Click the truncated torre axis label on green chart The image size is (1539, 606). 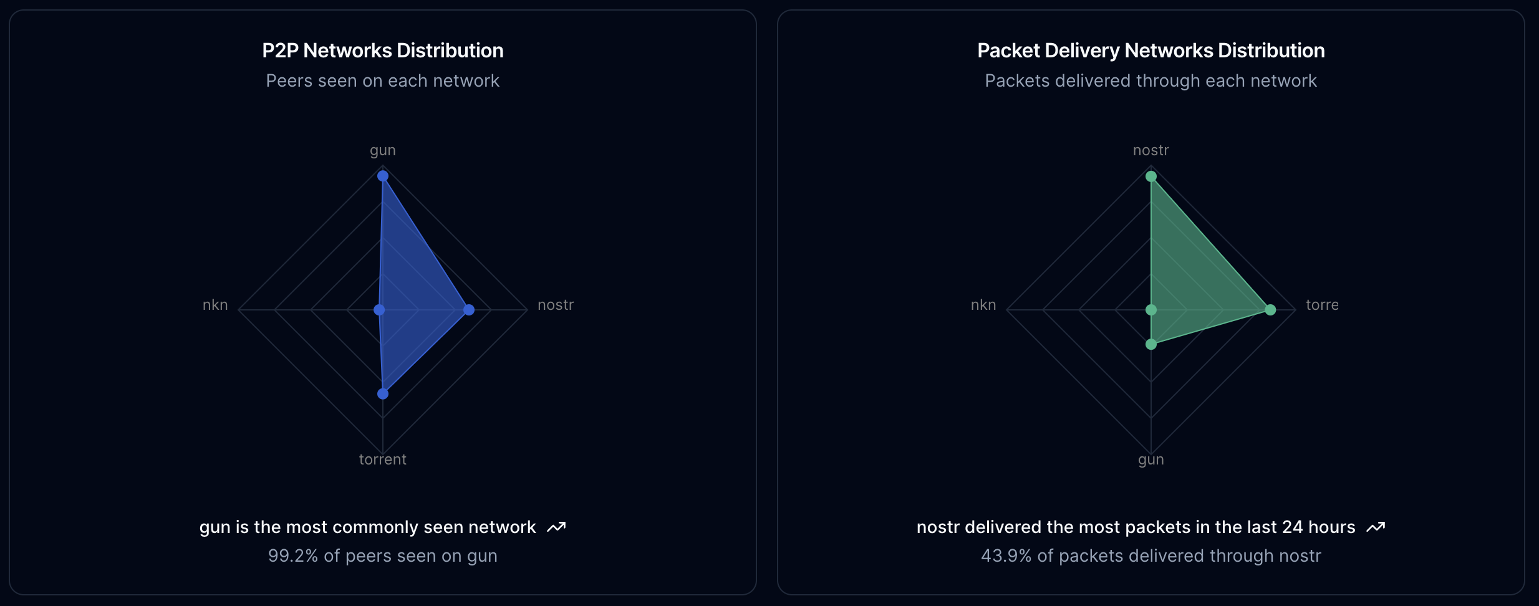(x=1322, y=305)
